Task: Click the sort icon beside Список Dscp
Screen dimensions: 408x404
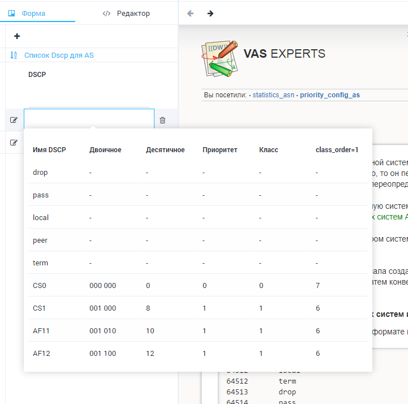Action: tap(14, 55)
